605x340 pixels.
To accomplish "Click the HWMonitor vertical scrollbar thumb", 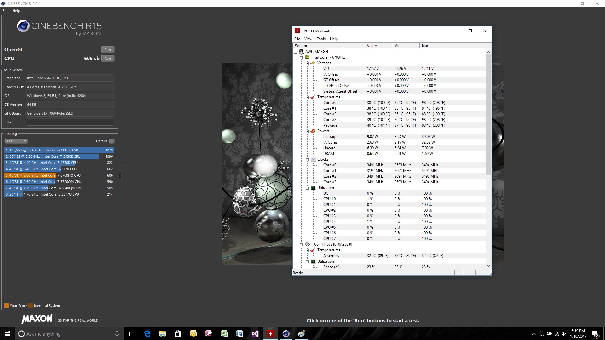I will click(x=488, y=114).
